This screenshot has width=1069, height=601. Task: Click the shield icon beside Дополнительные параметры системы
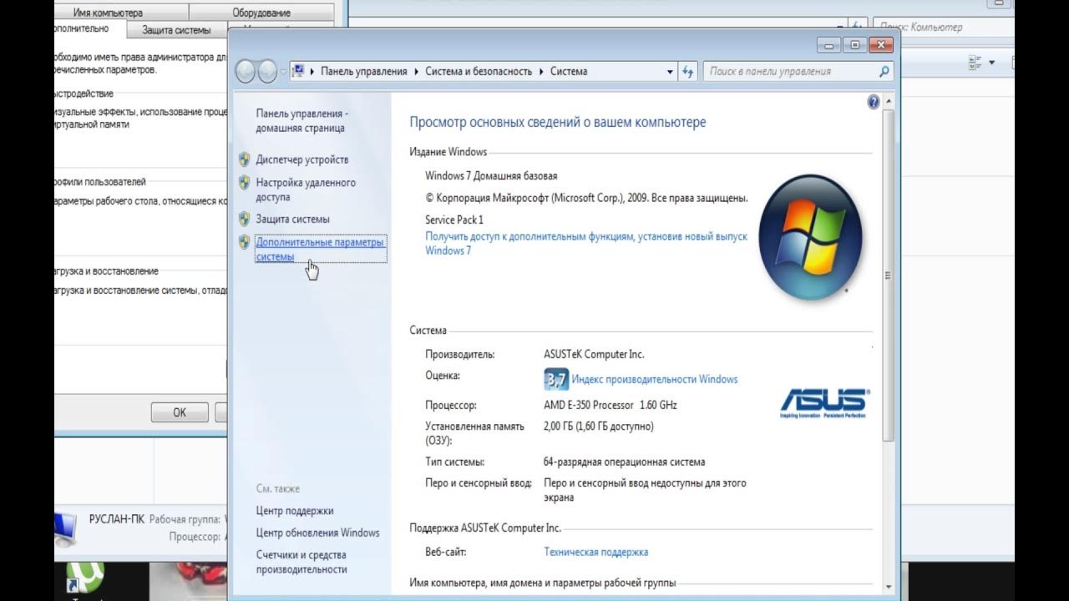point(245,242)
